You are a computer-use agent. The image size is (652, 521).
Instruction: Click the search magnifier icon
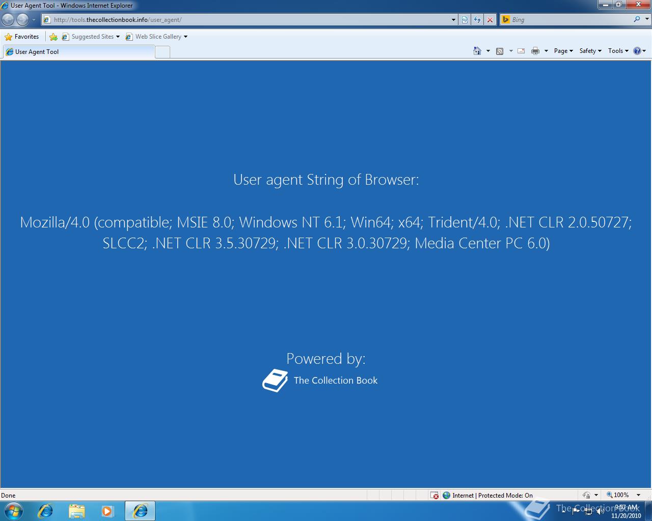pyautogui.click(x=637, y=19)
